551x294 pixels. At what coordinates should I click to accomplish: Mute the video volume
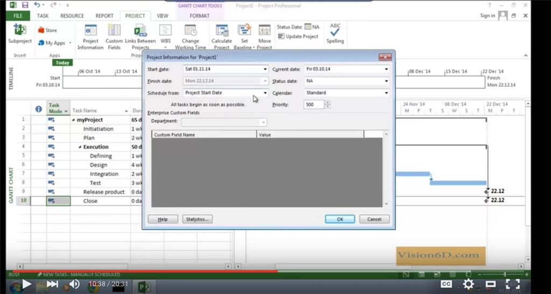(74, 284)
